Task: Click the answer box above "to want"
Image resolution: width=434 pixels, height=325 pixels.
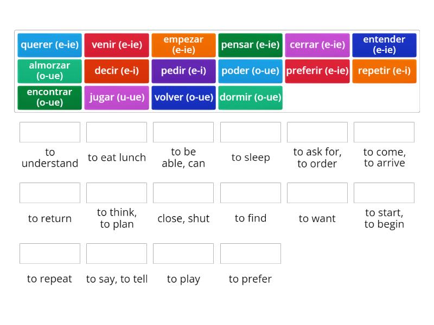Action: (317, 192)
